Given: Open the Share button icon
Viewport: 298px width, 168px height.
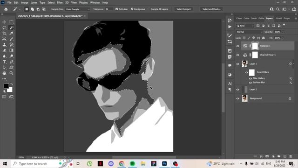Looking at the screenshot, I should (294, 9).
